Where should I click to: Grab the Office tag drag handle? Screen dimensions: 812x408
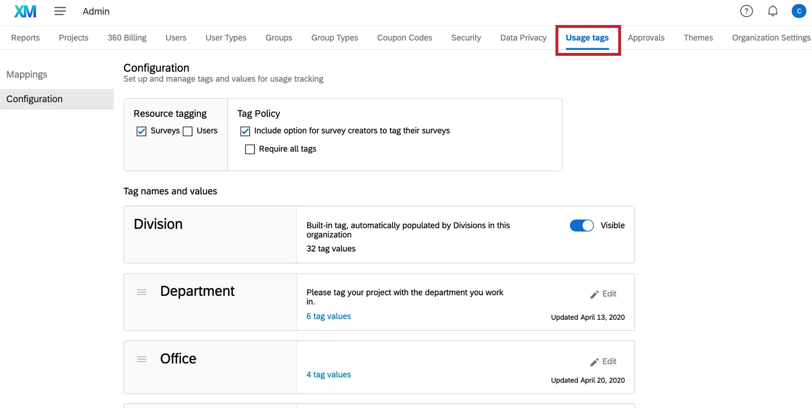pos(142,359)
